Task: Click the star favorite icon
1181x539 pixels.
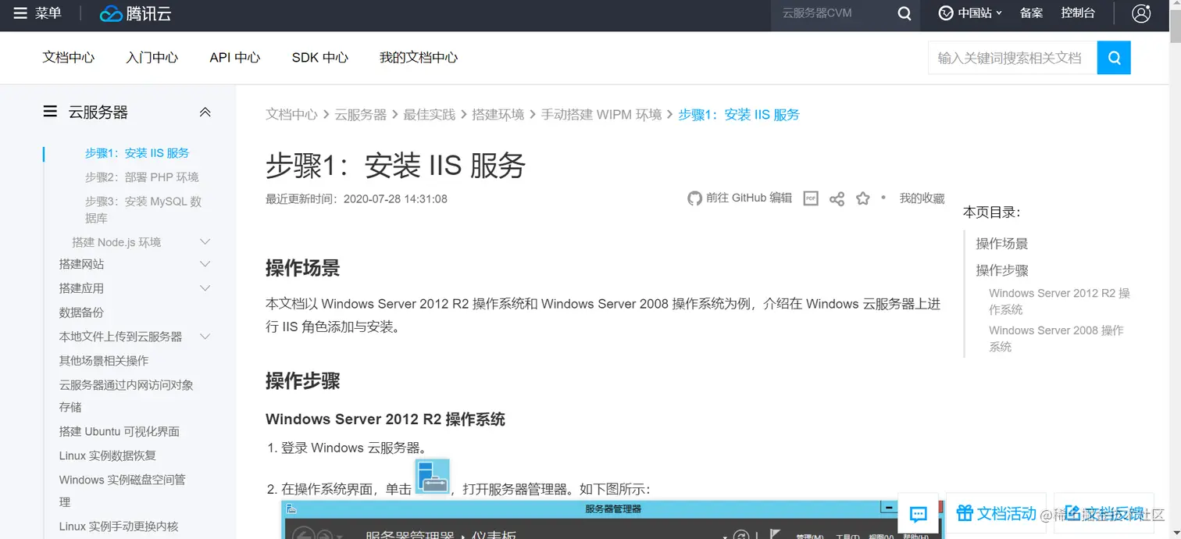Action: [862, 198]
